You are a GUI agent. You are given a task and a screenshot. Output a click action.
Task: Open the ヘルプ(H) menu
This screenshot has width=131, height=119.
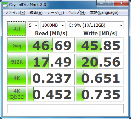(77, 13)
